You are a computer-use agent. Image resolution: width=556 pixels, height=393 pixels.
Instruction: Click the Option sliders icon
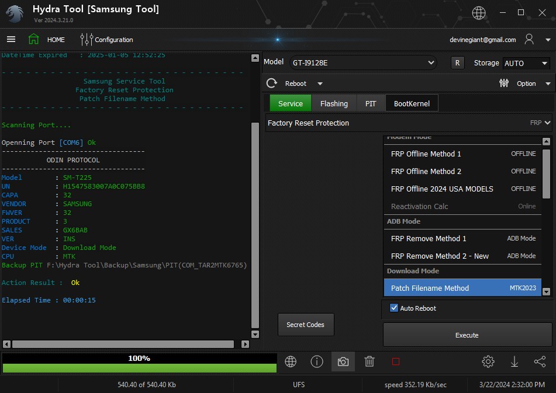click(x=504, y=83)
